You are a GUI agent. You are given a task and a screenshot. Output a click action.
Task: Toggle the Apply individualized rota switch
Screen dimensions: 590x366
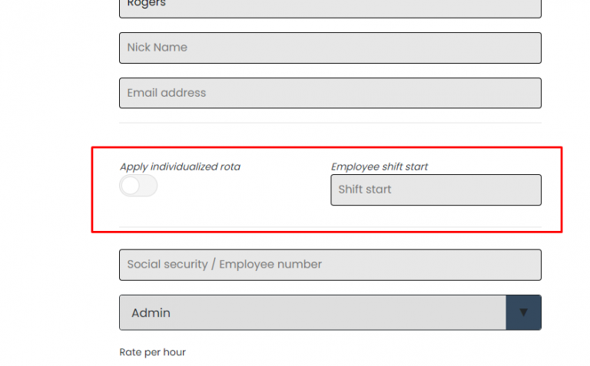pos(138,186)
